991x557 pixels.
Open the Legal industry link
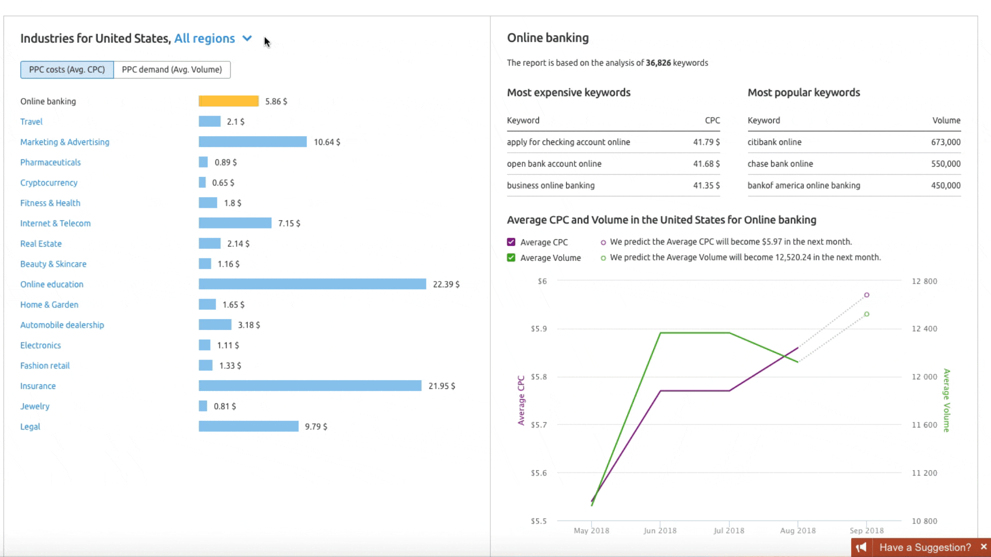coord(30,427)
